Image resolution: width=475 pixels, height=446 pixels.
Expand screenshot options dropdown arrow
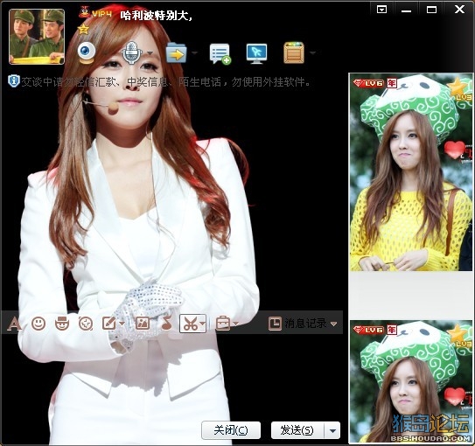click(x=202, y=324)
